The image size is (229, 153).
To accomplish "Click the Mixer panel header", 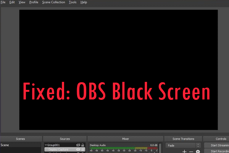I will pos(126,139).
